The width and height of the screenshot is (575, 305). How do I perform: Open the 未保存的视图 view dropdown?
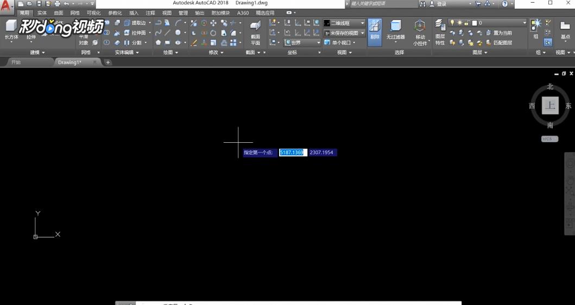pos(344,33)
